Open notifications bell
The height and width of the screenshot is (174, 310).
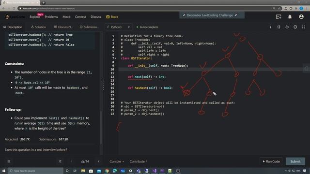[x=290, y=17]
